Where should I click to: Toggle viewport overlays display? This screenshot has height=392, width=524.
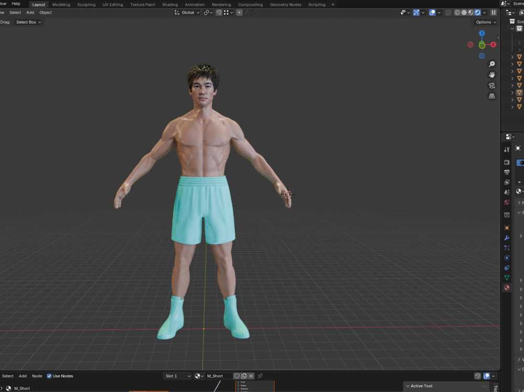[432, 13]
